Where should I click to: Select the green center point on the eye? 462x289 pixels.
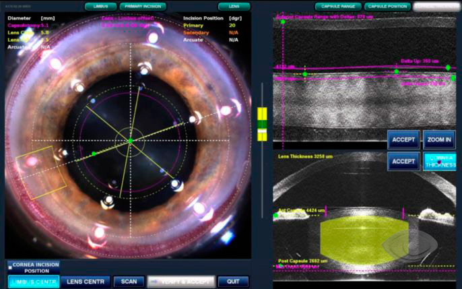[x=131, y=141]
